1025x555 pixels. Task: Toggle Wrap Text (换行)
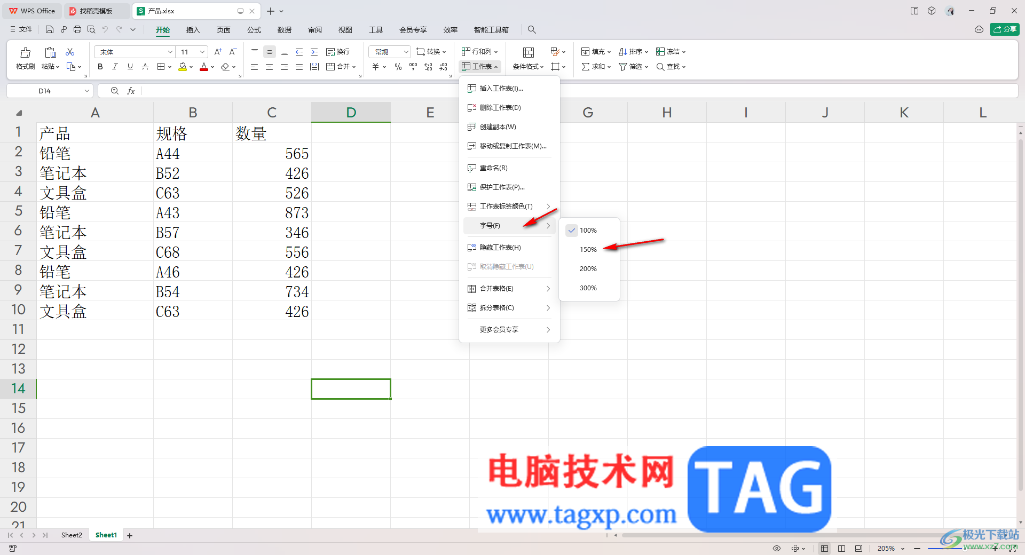[338, 52]
